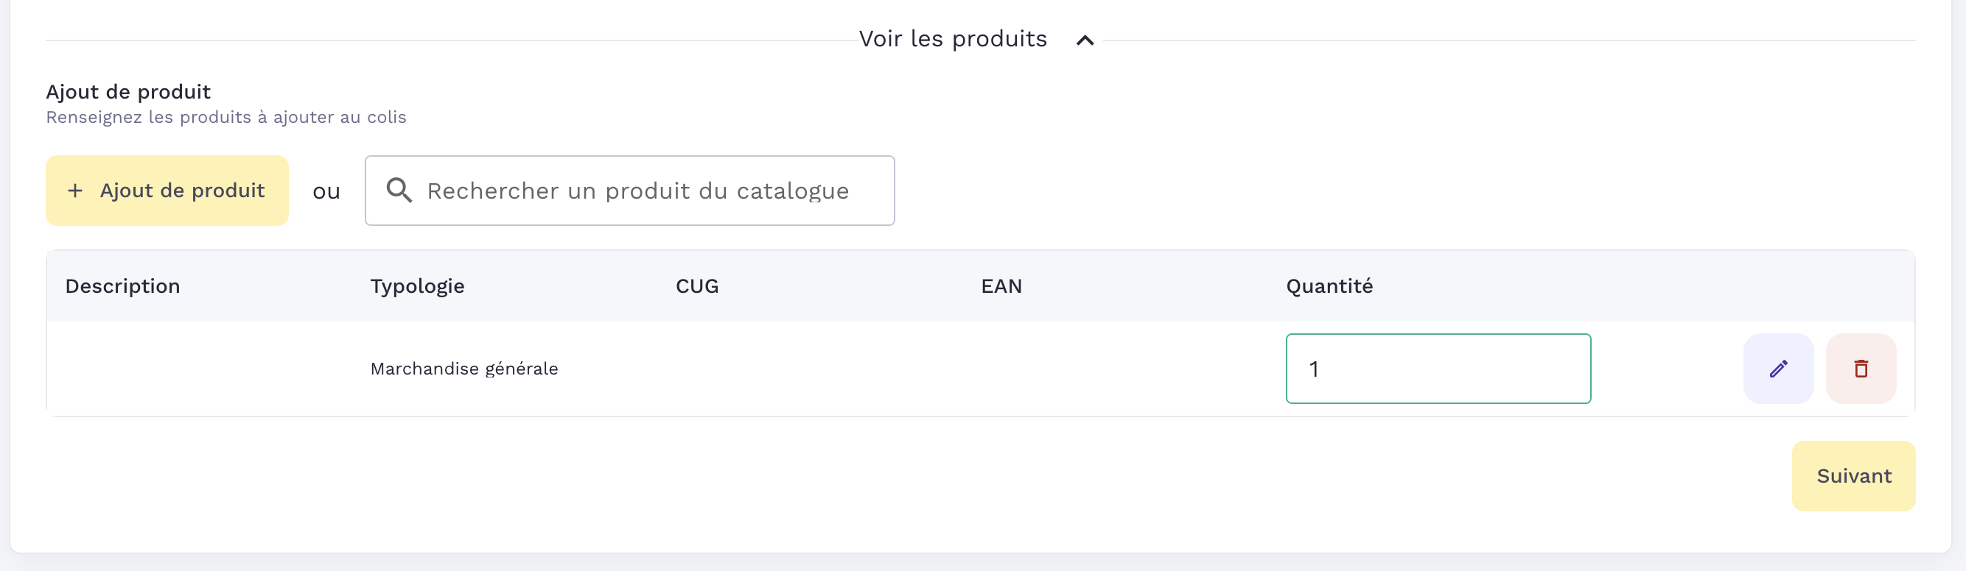Click the magnifying glass search icon
Viewport: 1966px width, 571px height.
pos(399,191)
